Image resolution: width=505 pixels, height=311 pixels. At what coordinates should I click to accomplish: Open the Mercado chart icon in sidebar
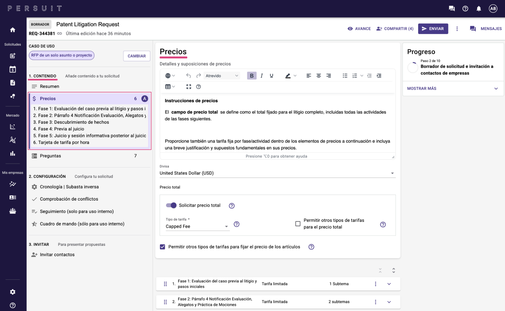click(12, 126)
